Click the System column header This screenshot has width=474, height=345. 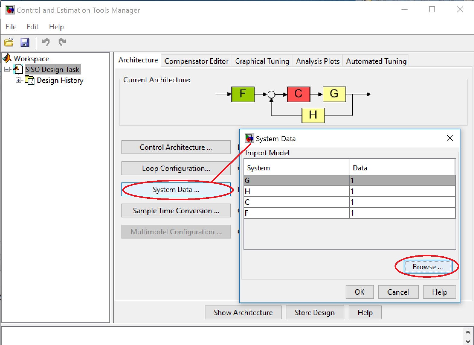pos(297,167)
